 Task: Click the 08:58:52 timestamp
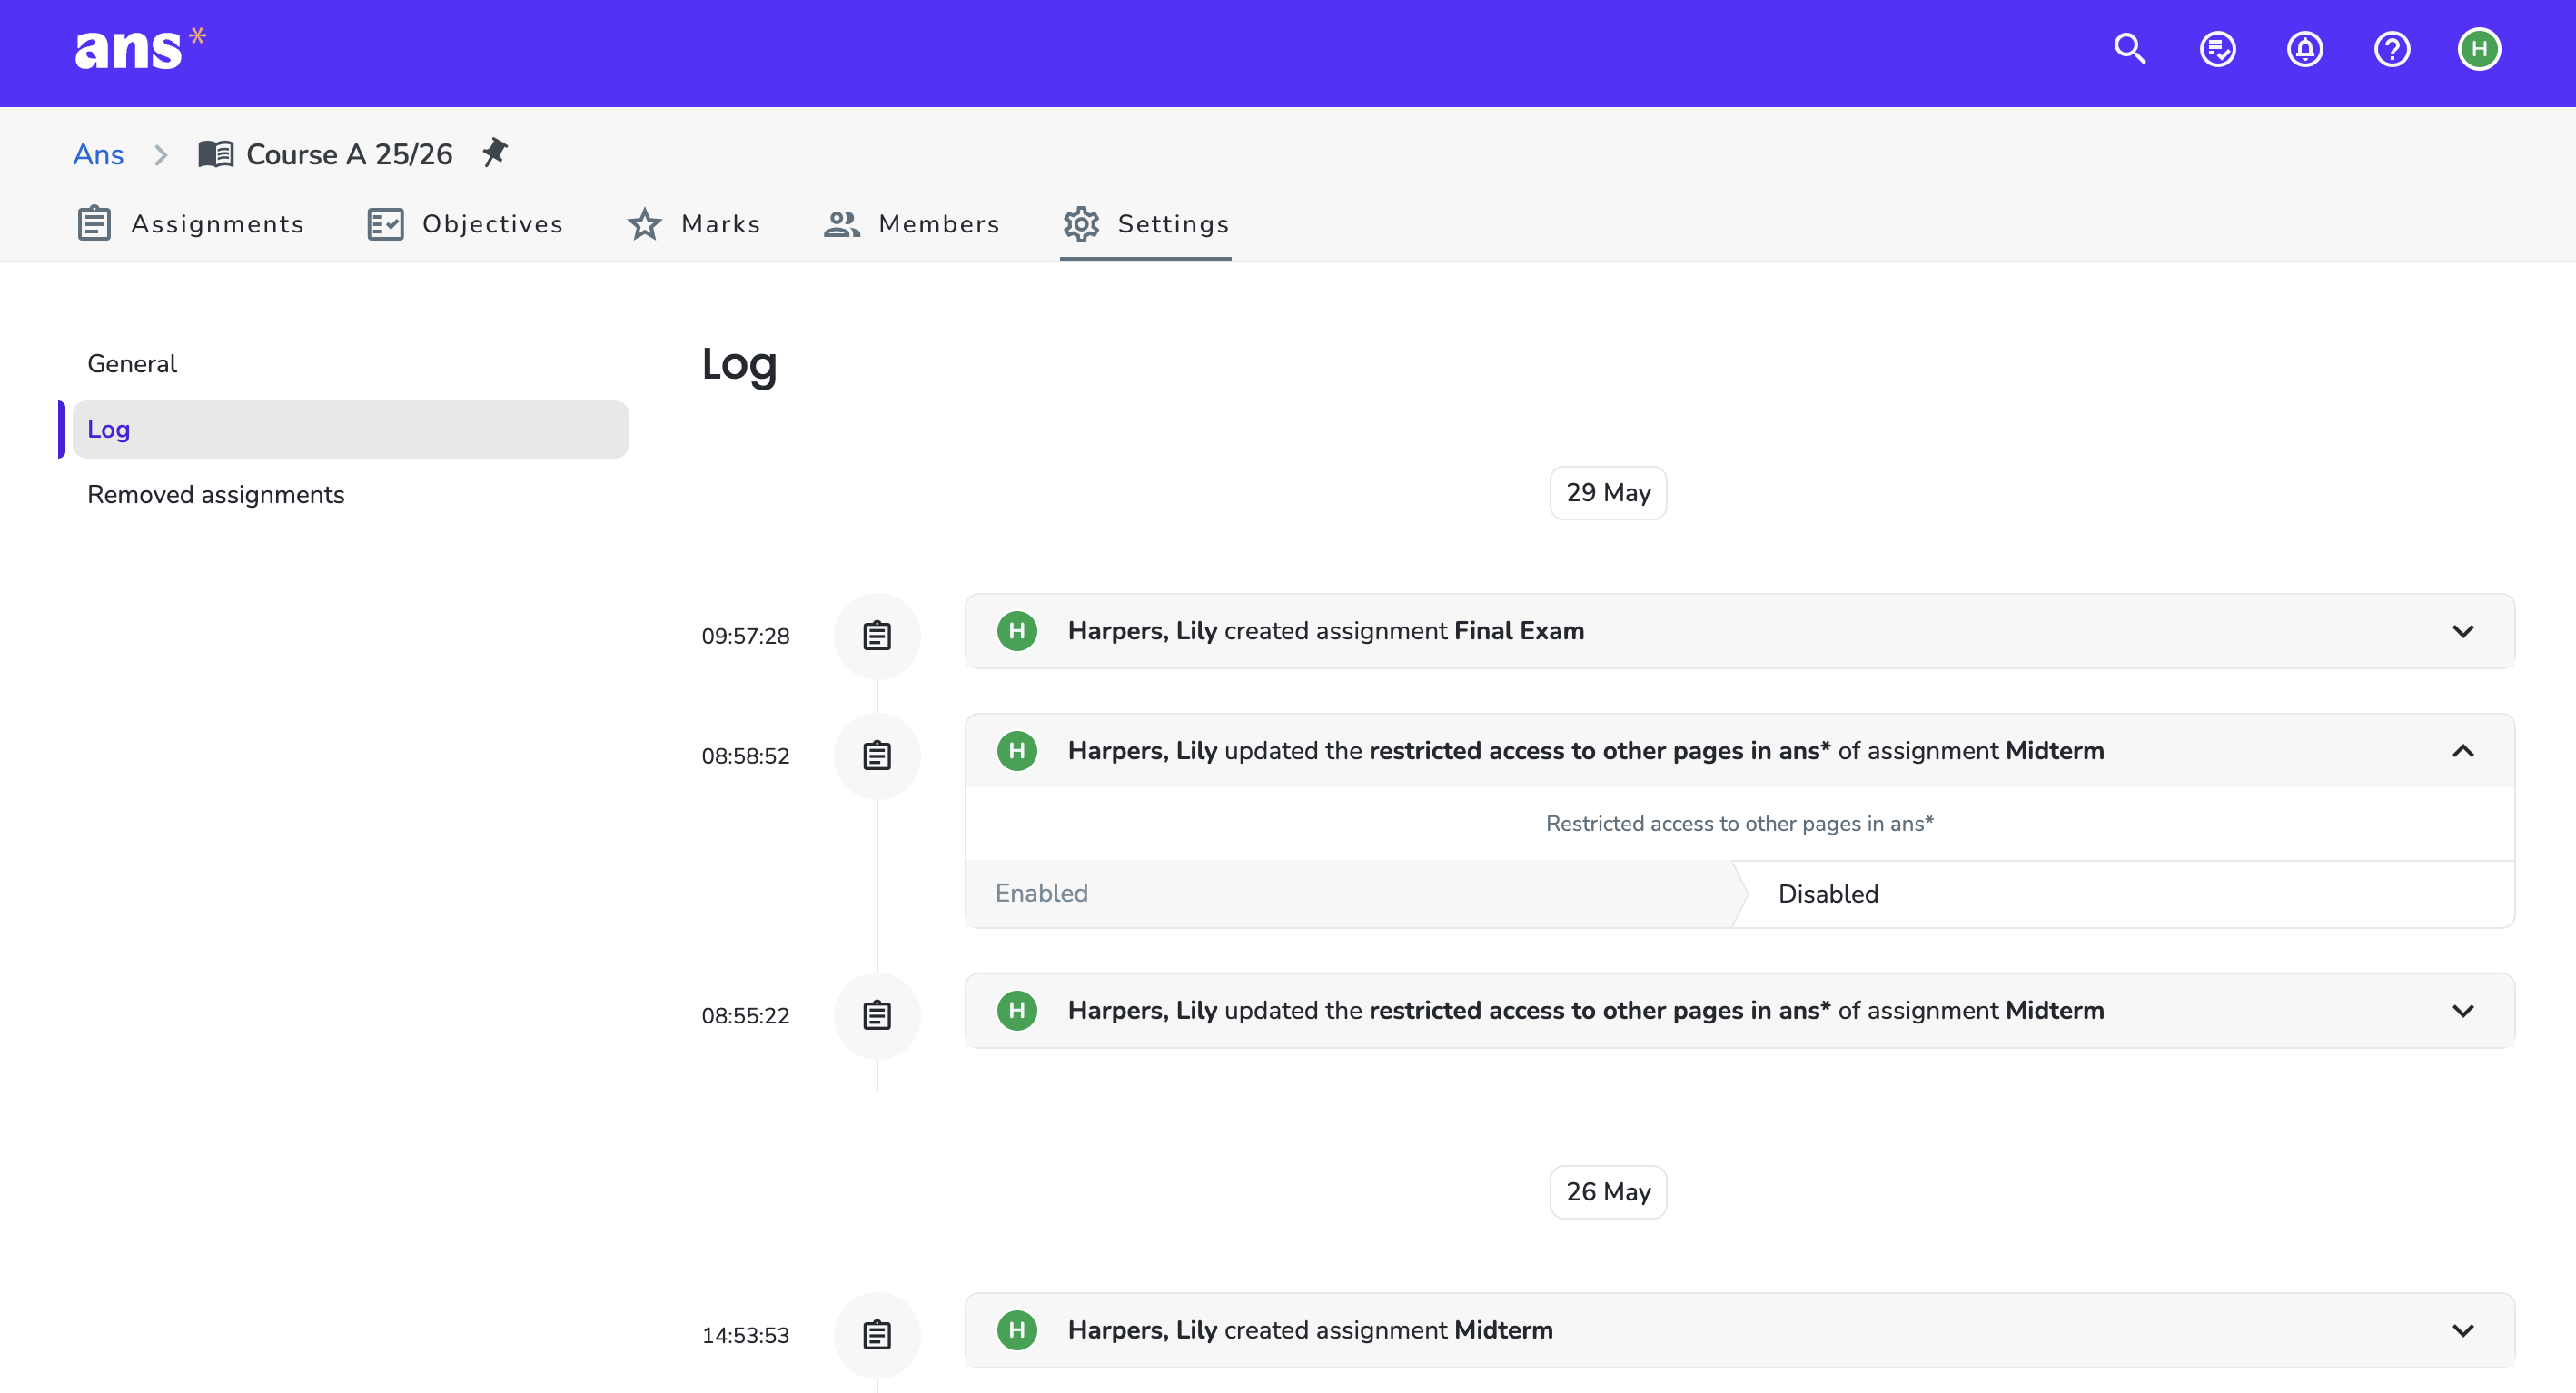pos(745,756)
